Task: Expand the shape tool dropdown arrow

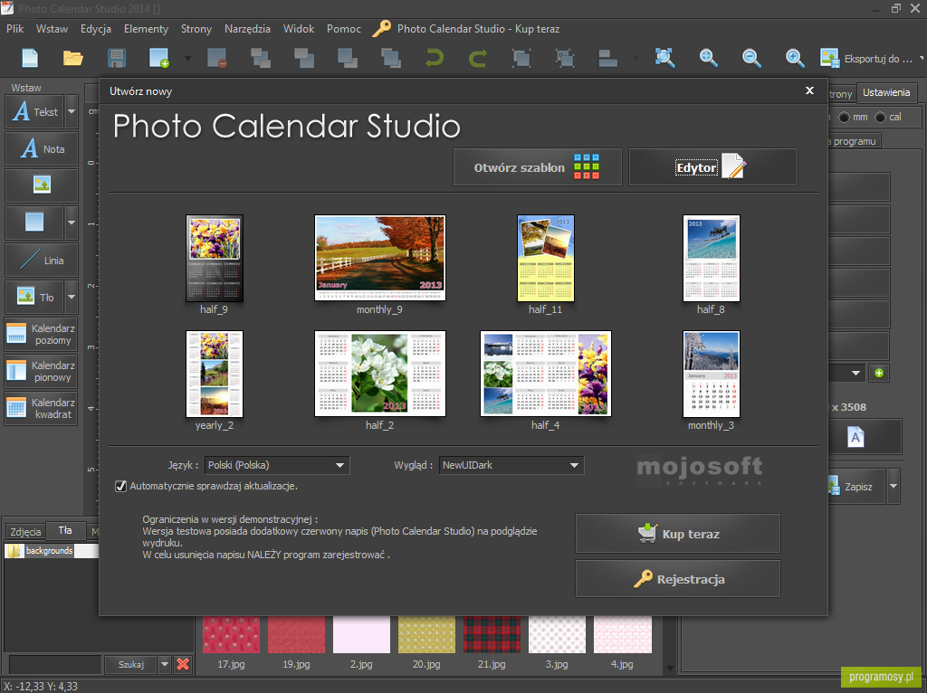Action: (72, 223)
